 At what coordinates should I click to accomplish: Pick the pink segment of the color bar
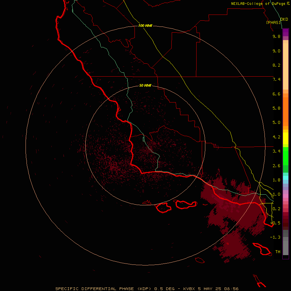[286, 196]
